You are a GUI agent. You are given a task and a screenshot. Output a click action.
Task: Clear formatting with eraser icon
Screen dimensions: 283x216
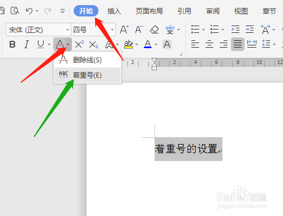[155, 29]
